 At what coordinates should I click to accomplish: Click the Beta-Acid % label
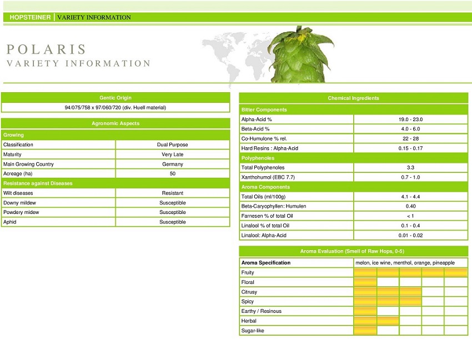point(255,129)
